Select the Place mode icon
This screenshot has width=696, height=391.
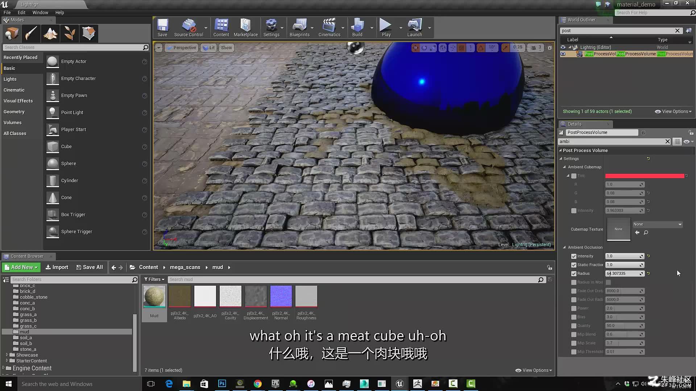point(12,33)
